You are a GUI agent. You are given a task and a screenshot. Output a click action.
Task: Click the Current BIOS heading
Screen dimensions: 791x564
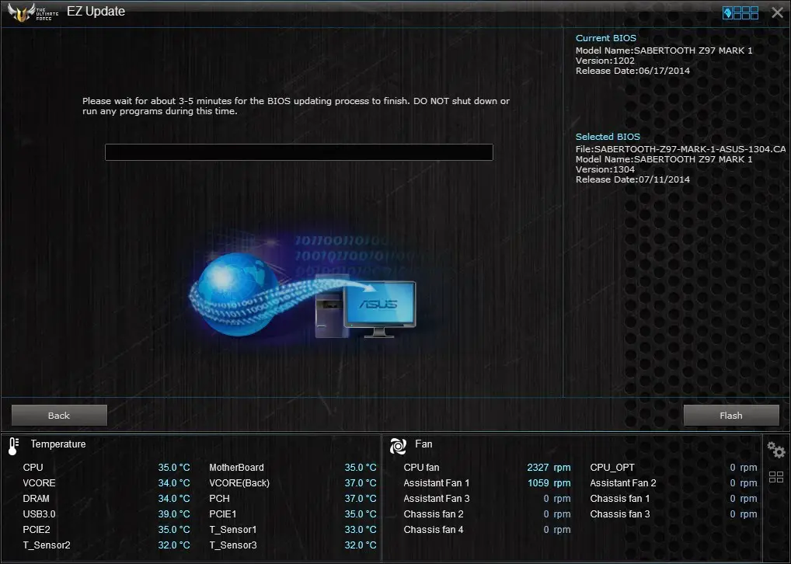pos(606,38)
